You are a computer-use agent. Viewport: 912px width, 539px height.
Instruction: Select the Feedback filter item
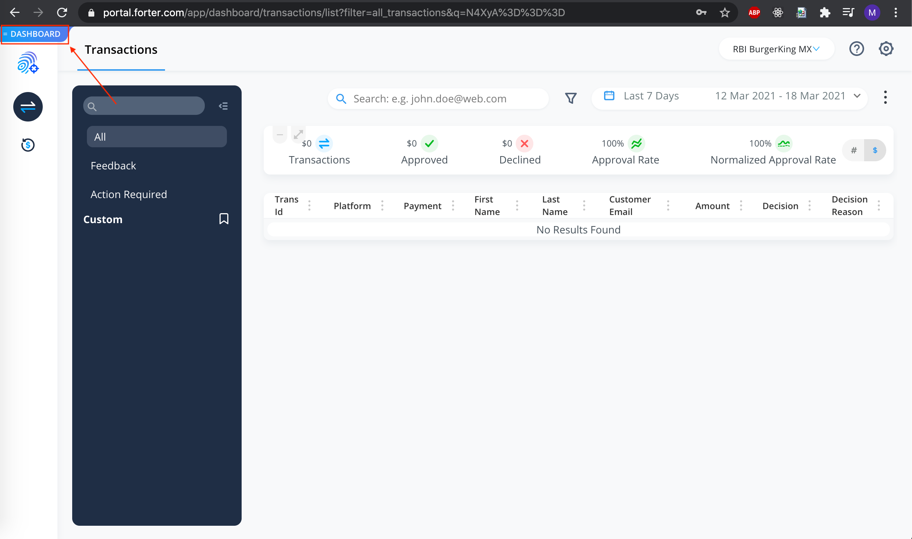click(x=113, y=166)
